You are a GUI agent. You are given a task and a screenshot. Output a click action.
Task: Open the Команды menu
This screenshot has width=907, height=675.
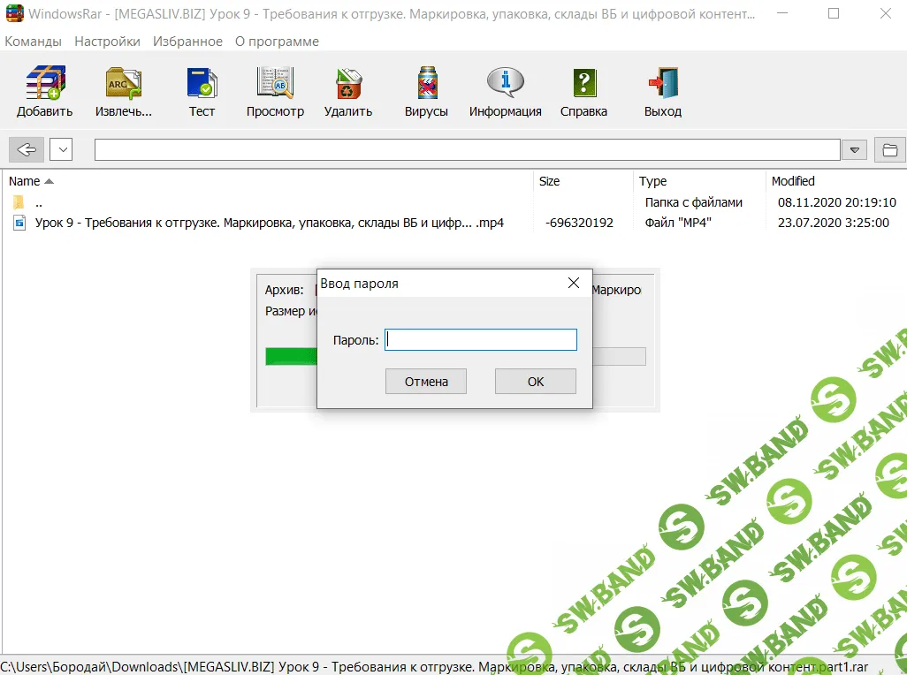pos(33,42)
